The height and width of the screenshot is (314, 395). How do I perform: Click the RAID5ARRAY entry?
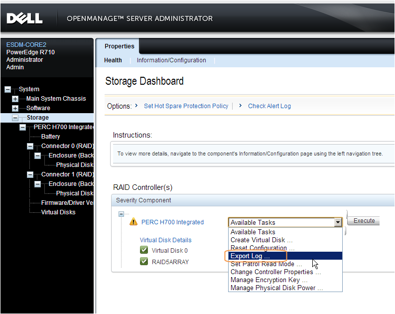[x=170, y=262]
